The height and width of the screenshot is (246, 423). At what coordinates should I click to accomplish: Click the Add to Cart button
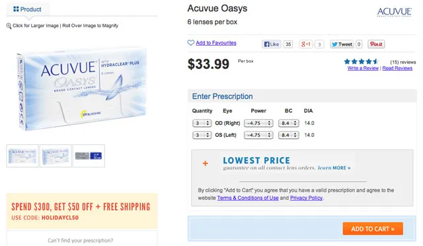tap(373, 229)
